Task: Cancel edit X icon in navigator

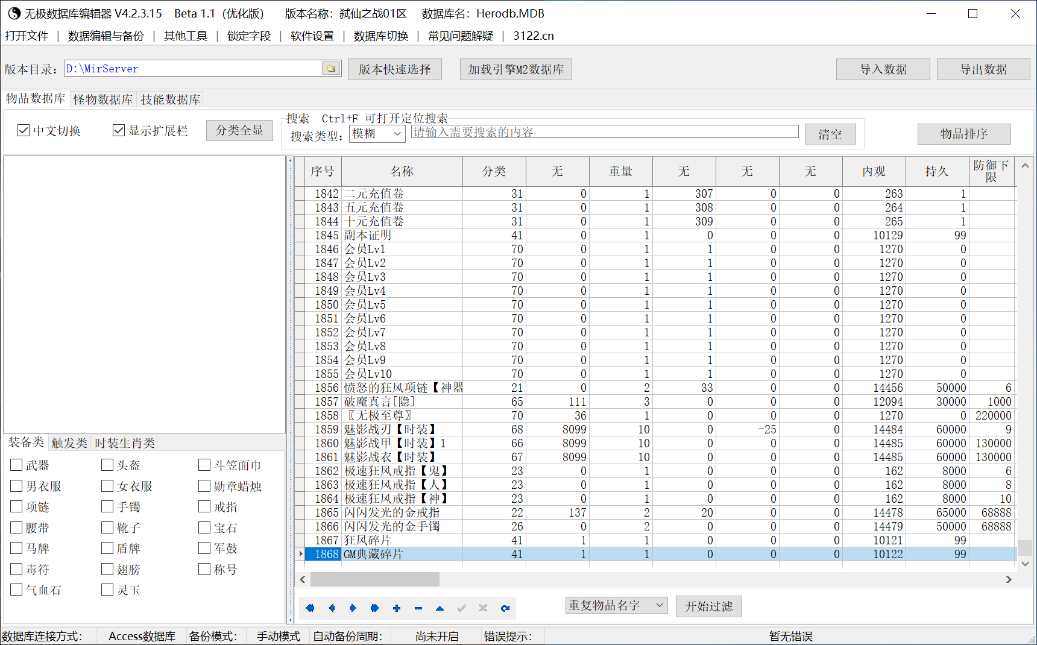Action: (483, 608)
